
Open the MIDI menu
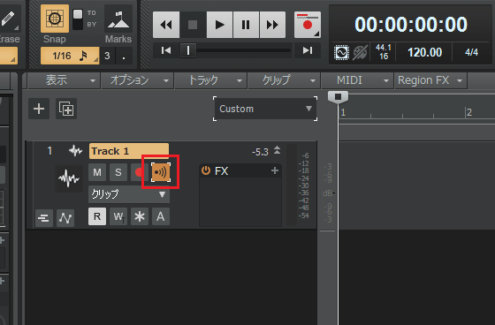coord(357,80)
